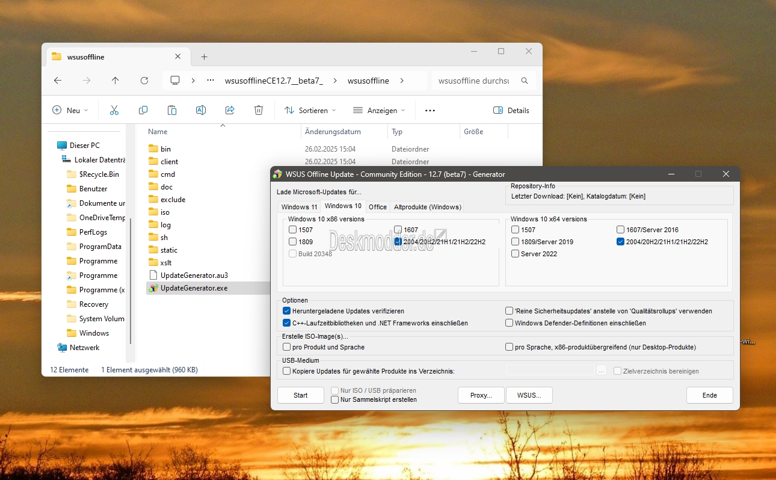The width and height of the screenshot is (776, 480).
Task: Click WSUS Offline Update title bar icon
Action: (277, 174)
